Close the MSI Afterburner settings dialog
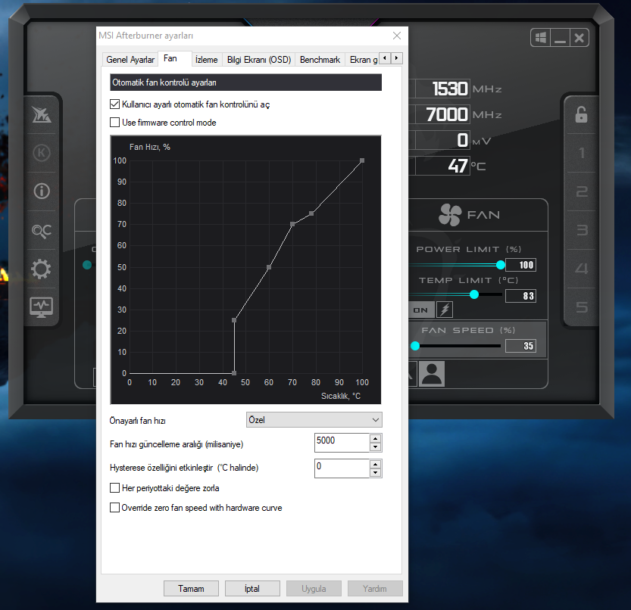Viewport: 631px width, 610px height. [397, 36]
